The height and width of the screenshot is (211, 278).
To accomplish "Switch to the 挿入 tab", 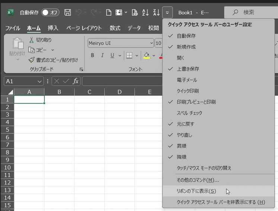I will [53, 28].
